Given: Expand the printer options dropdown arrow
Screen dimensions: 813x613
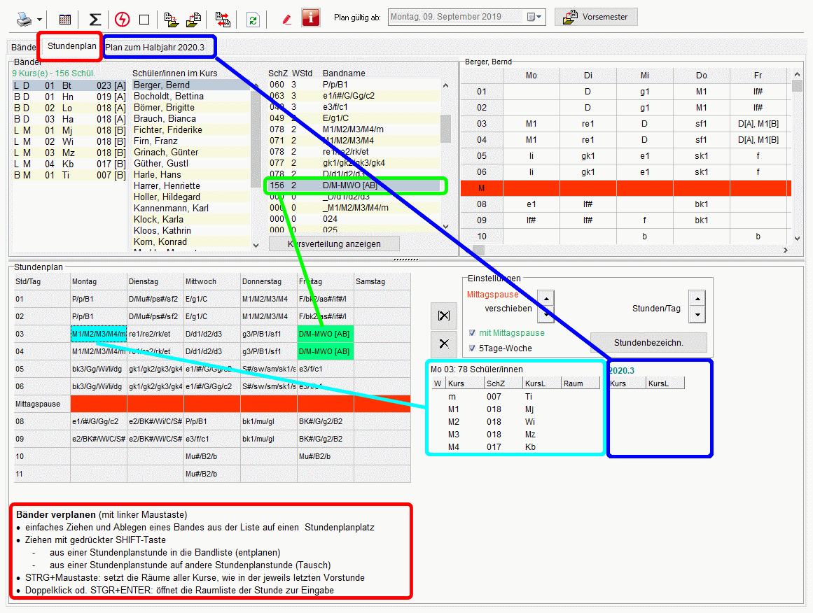Looking at the screenshot, I should point(39,19).
